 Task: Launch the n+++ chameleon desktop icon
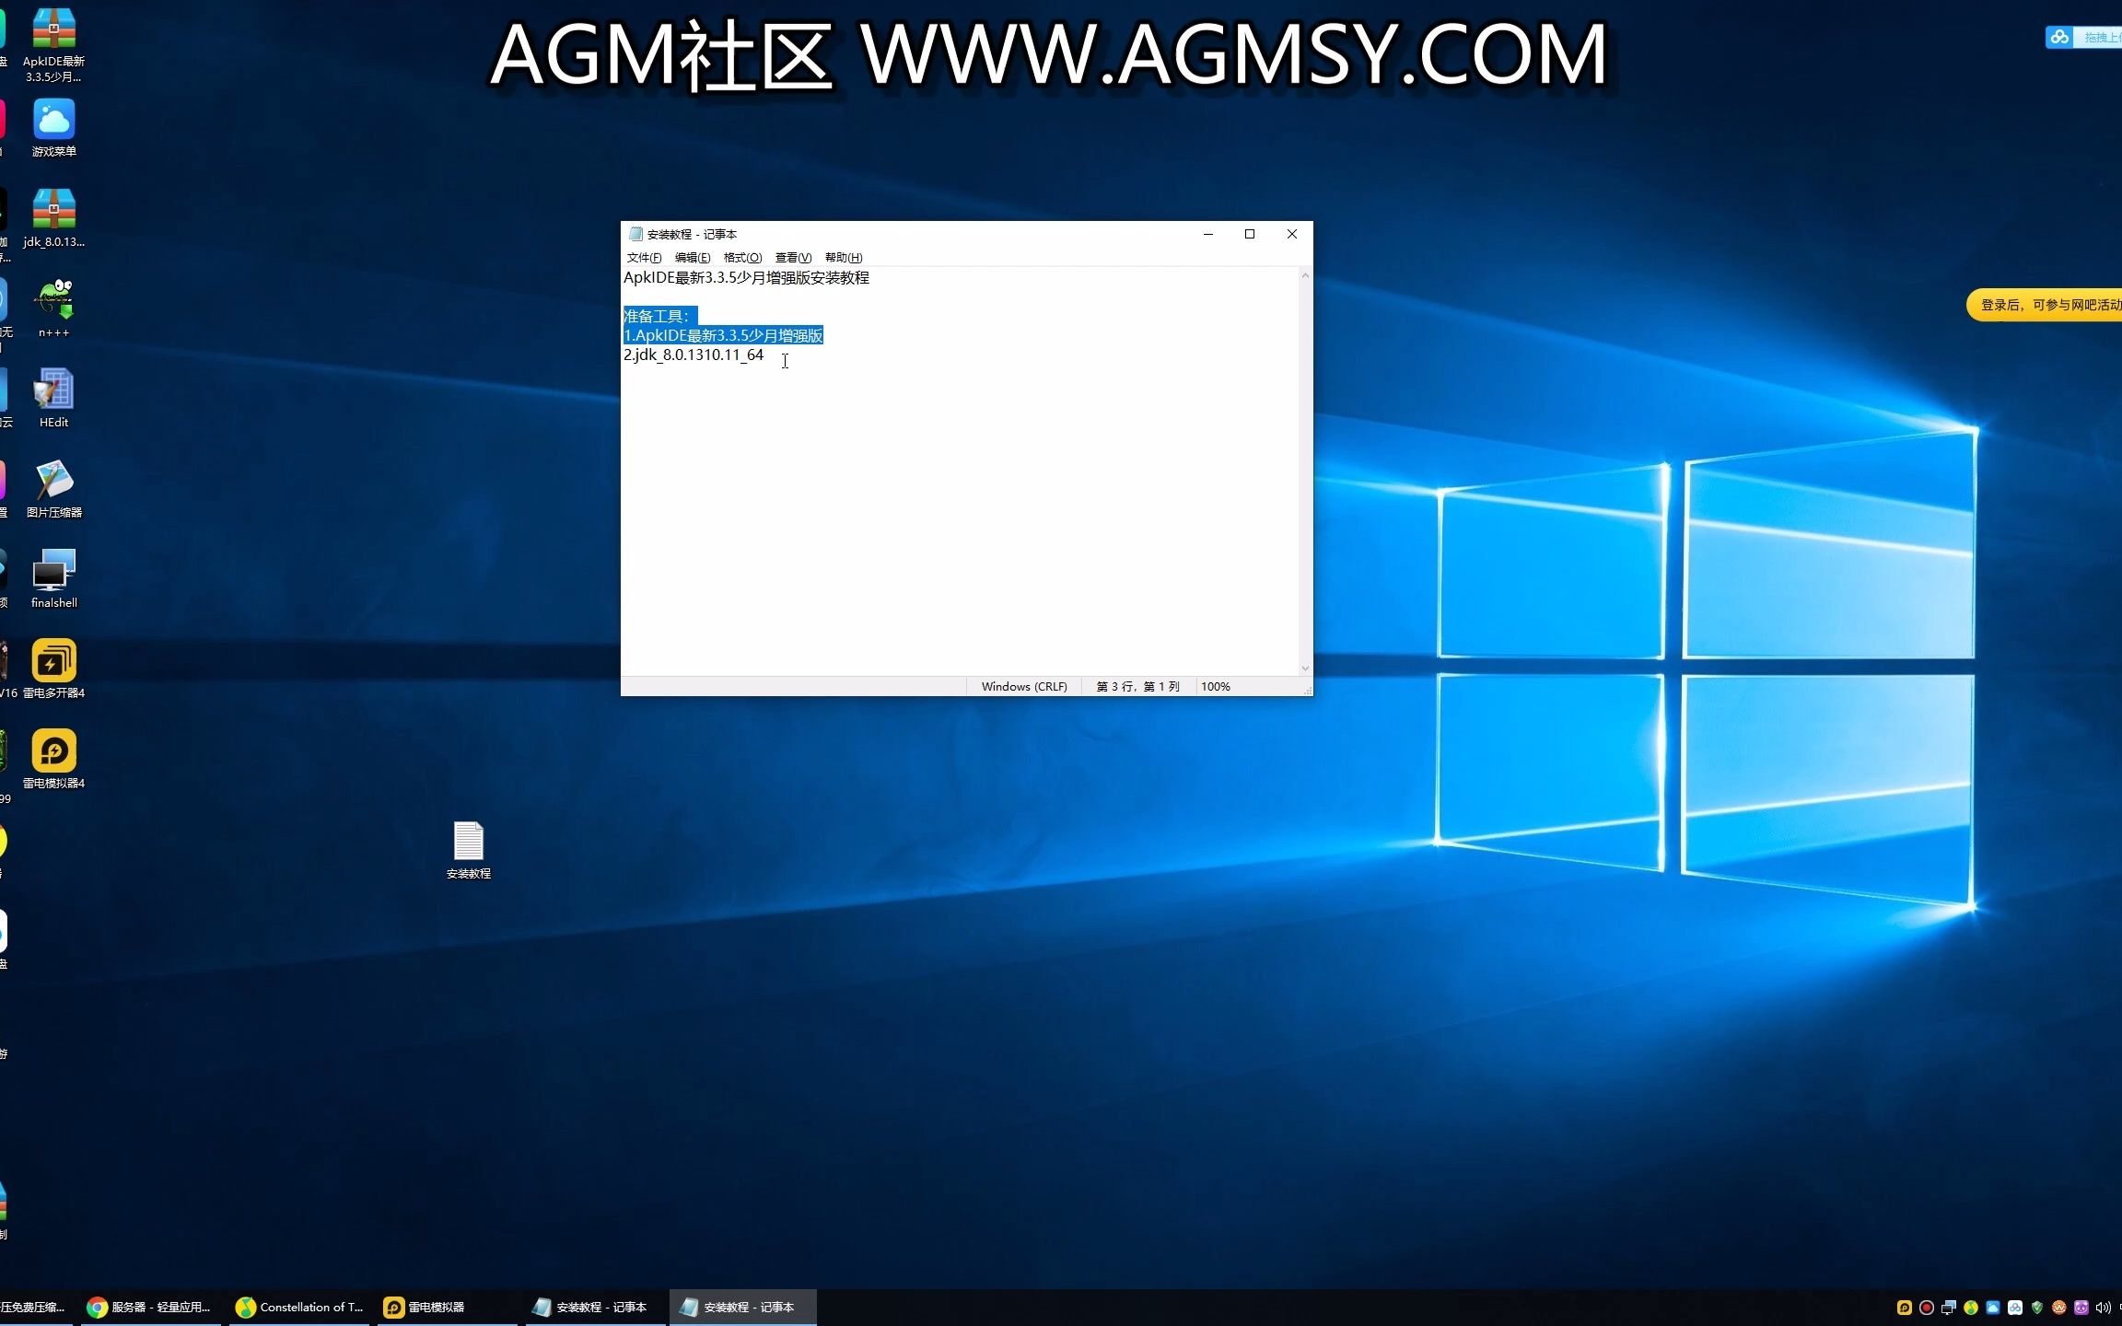click(53, 300)
